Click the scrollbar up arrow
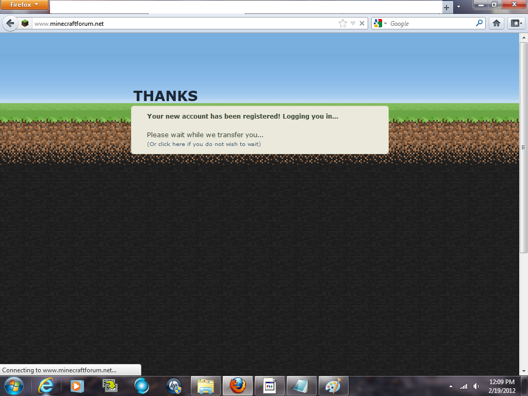Image resolution: width=528 pixels, height=396 pixels. (x=524, y=38)
